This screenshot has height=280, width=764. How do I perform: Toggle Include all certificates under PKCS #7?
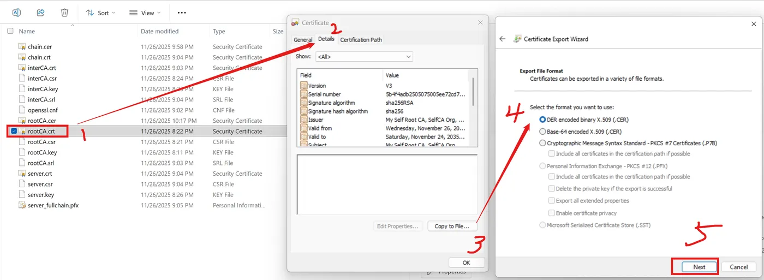552,154
